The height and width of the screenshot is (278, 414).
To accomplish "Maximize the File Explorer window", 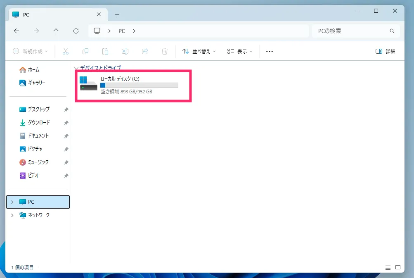I will 376,11.
